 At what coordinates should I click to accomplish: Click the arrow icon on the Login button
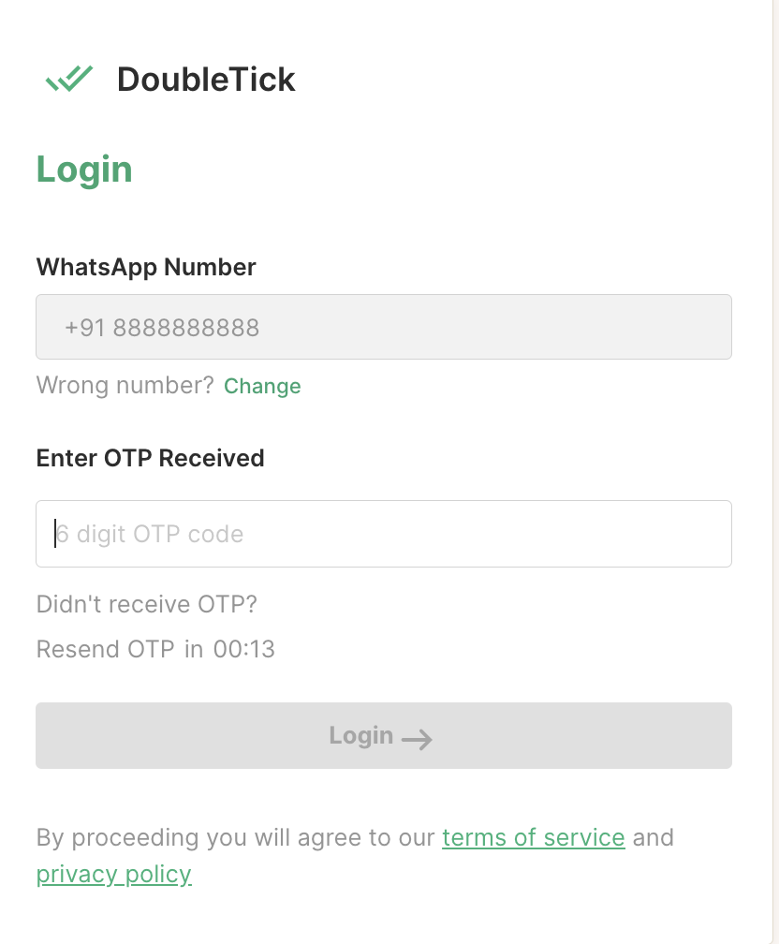[417, 739]
